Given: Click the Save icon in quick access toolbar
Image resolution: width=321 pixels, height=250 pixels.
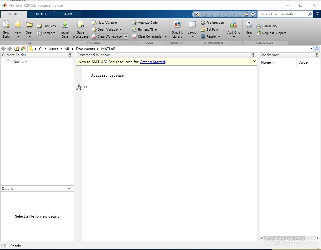Looking at the screenshot, I should (x=204, y=14).
